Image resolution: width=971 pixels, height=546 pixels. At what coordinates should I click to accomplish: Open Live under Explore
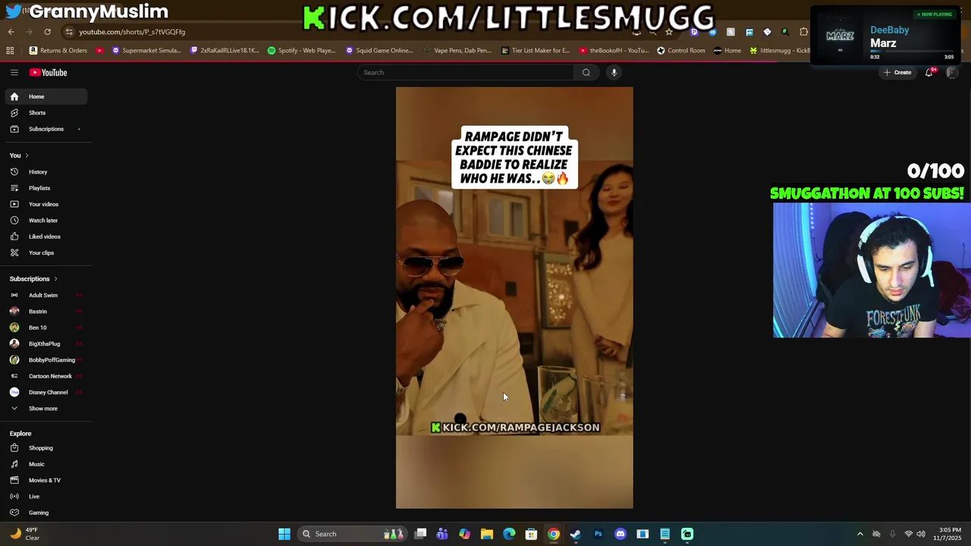pos(46,497)
